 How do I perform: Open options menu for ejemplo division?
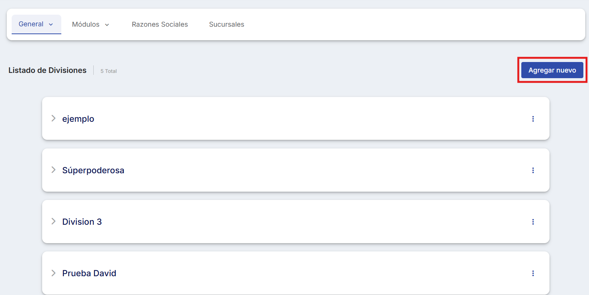pyautogui.click(x=533, y=119)
